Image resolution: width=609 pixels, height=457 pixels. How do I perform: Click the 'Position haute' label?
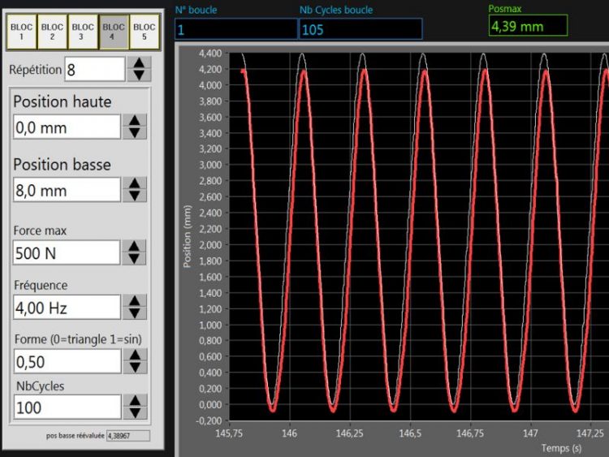(63, 101)
